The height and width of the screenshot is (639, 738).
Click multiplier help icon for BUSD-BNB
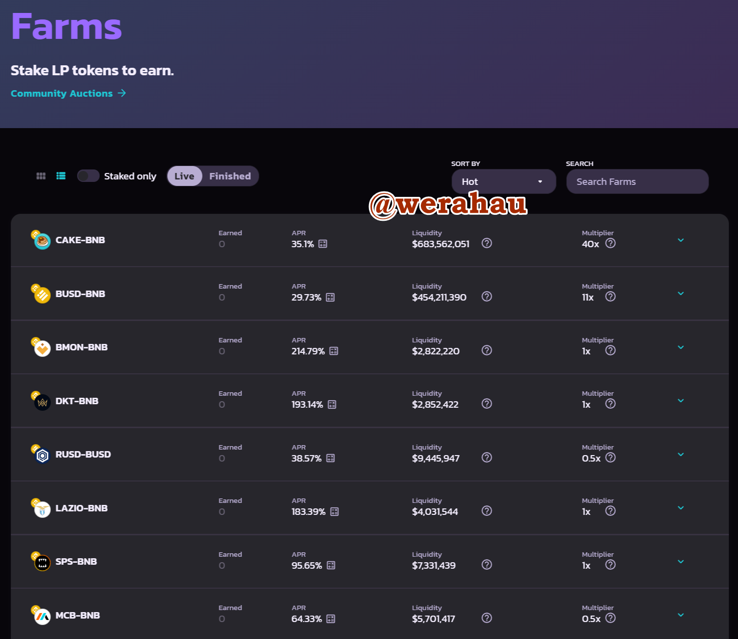click(x=610, y=297)
